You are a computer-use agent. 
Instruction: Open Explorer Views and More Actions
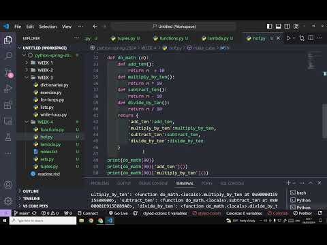click(77, 38)
